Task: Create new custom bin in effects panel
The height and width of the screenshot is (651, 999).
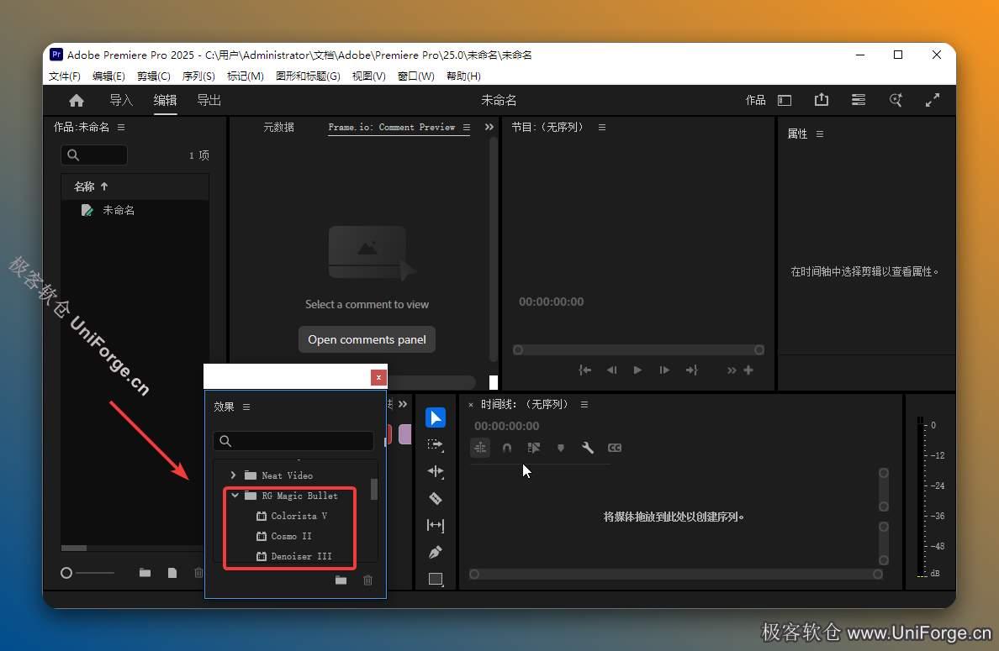Action: click(x=341, y=580)
